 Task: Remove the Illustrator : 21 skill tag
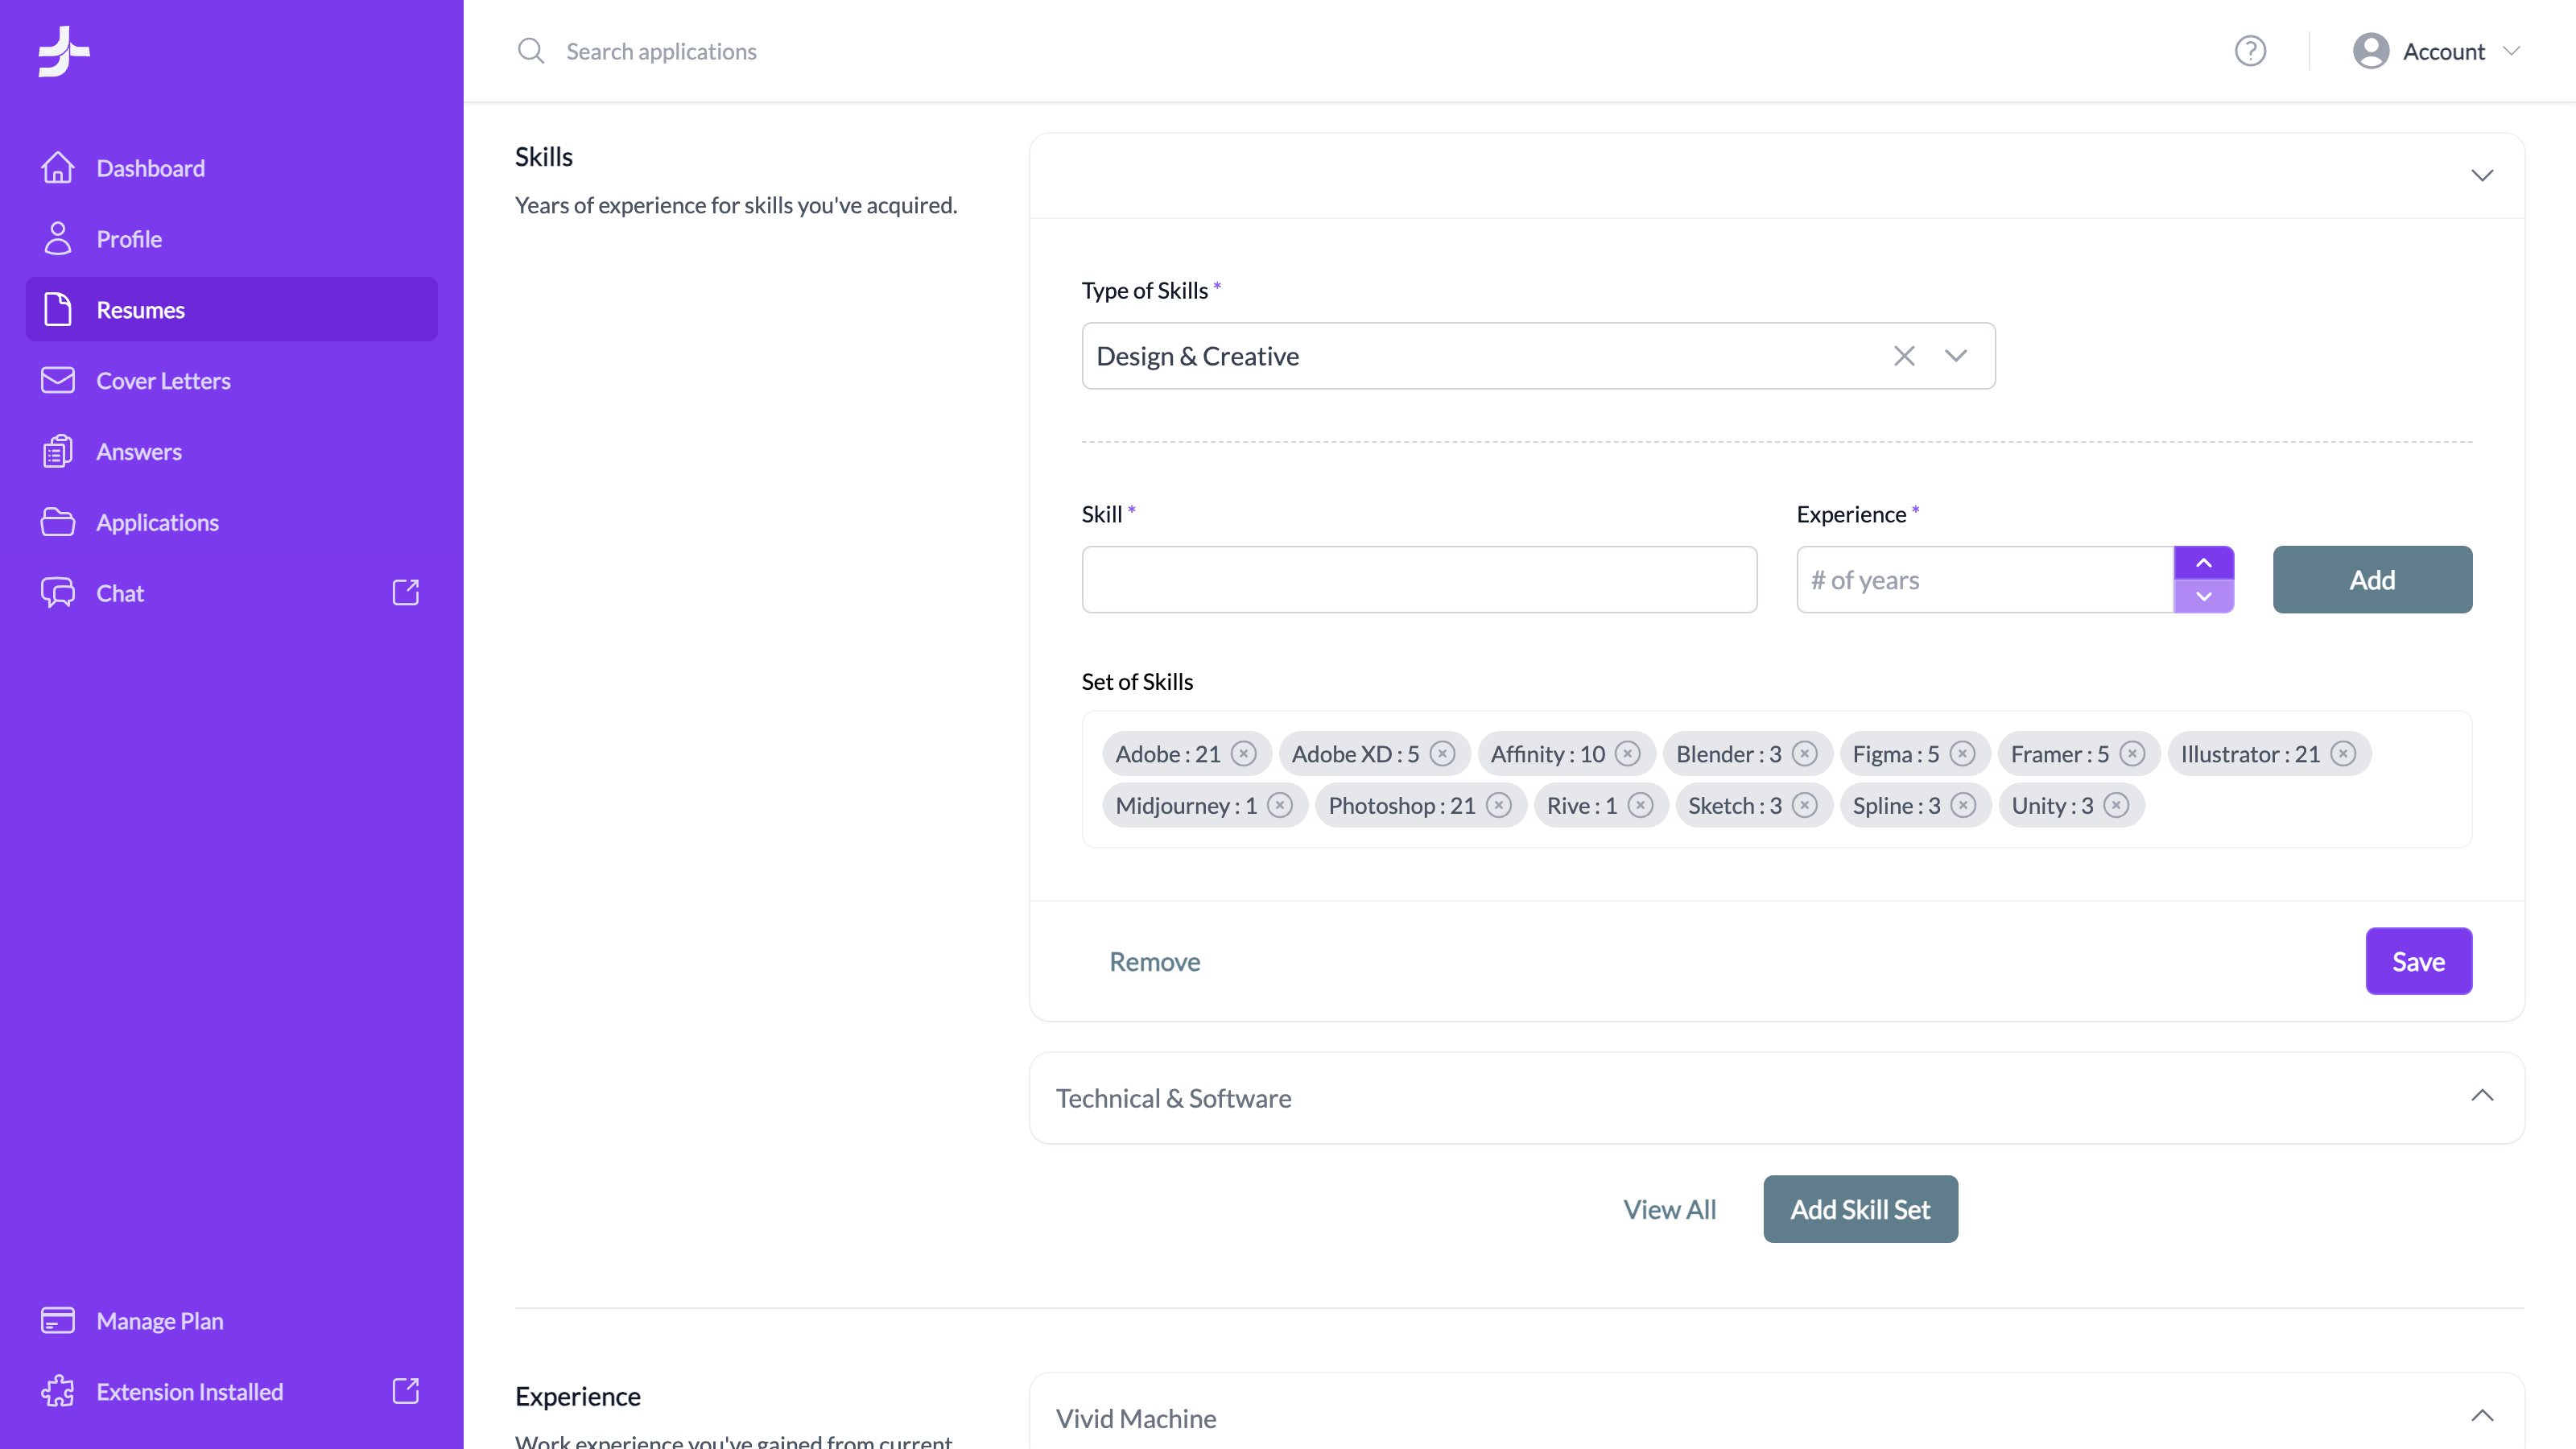tap(2343, 754)
